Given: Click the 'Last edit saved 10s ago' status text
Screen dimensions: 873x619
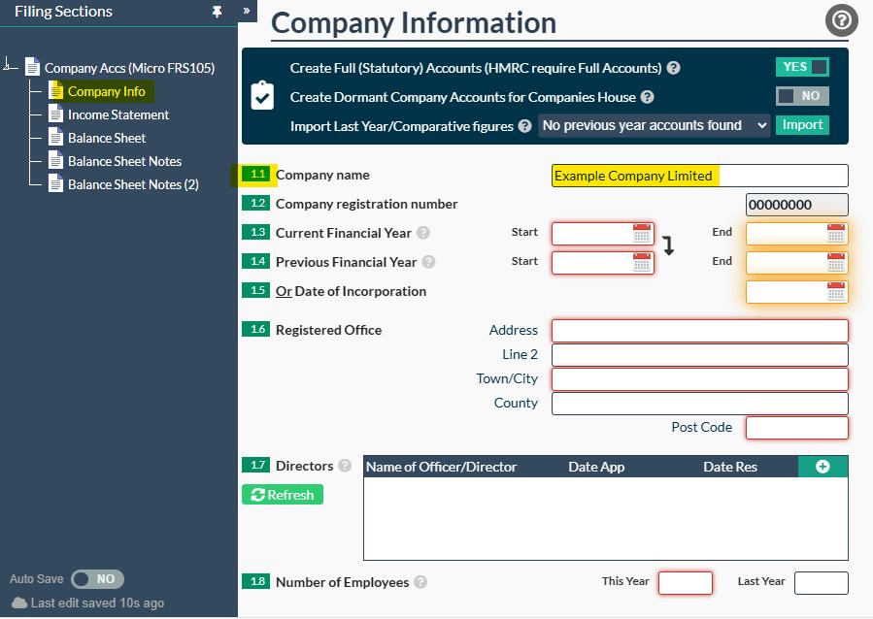Looking at the screenshot, I should pos(97,603).
